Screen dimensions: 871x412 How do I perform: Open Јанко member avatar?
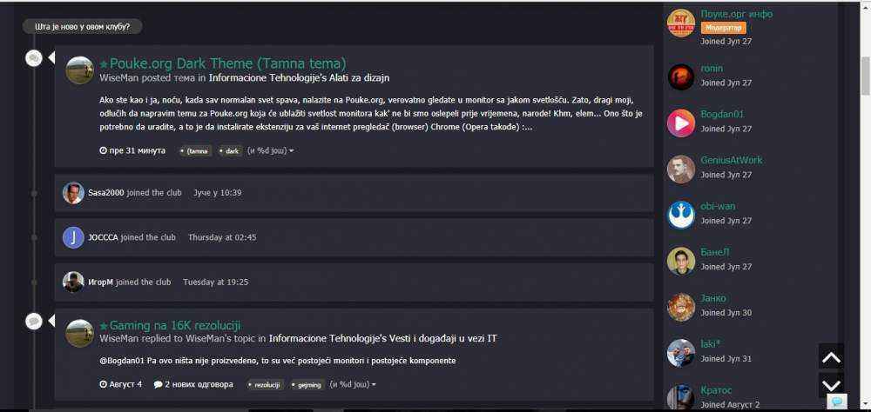(x=681, y=307)
